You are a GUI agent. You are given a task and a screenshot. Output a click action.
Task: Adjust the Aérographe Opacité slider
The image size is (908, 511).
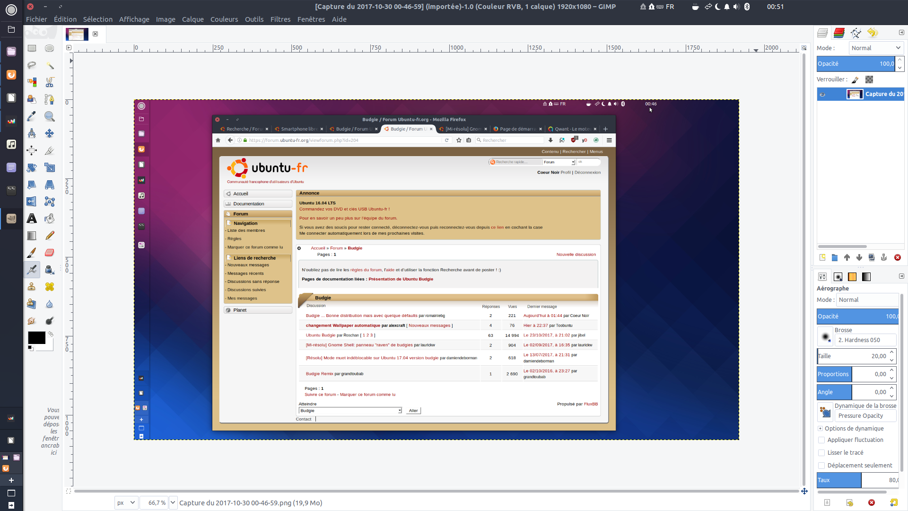point(857,317)
